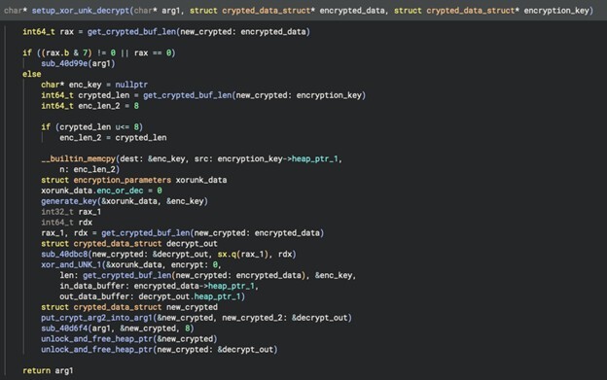Click unlock_and_free_heap_ptr with &decrypt_out argument
Image resolution: width=607 pixels, height=380 pixels.
96,350
